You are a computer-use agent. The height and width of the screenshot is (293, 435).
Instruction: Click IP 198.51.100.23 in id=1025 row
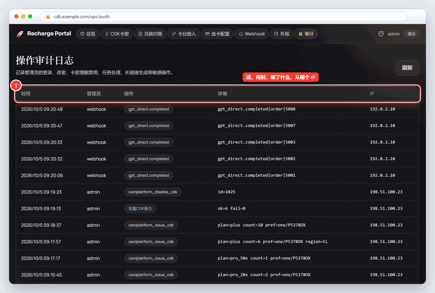pos(386,192)
